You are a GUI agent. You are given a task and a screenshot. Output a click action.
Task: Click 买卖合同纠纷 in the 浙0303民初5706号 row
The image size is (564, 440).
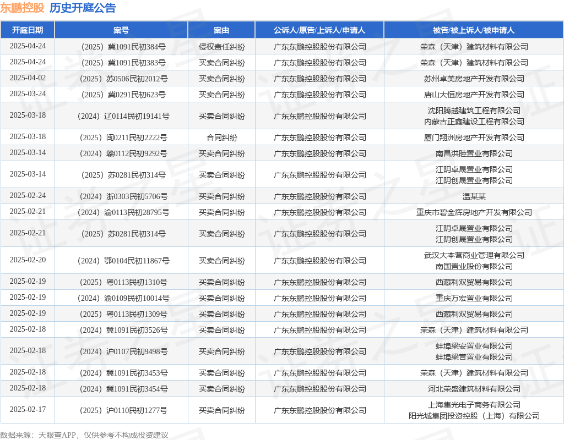pos(221,196)
